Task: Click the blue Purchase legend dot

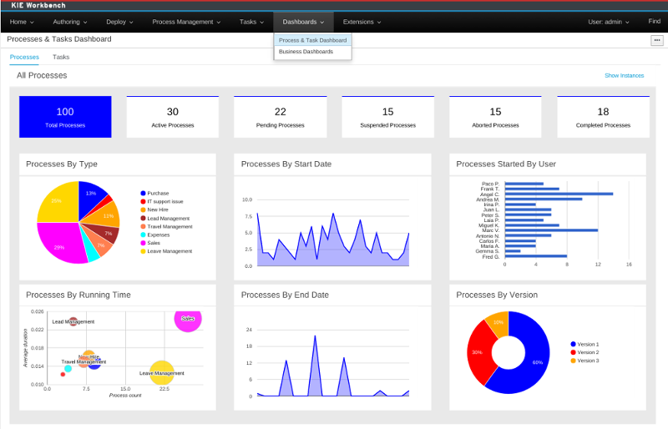Action: point(143,193)
